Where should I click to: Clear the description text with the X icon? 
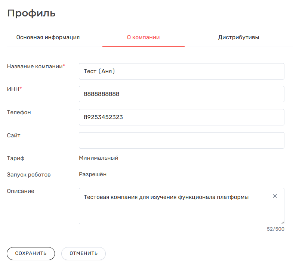click(275, 196)
